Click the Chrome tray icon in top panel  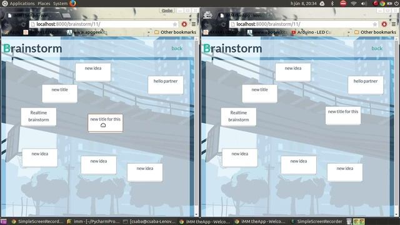click(382, 4)
